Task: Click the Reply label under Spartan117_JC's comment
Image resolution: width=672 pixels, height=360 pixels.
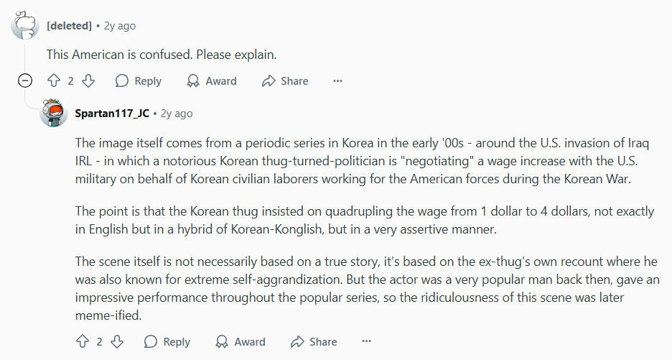Action: point(177,341)
